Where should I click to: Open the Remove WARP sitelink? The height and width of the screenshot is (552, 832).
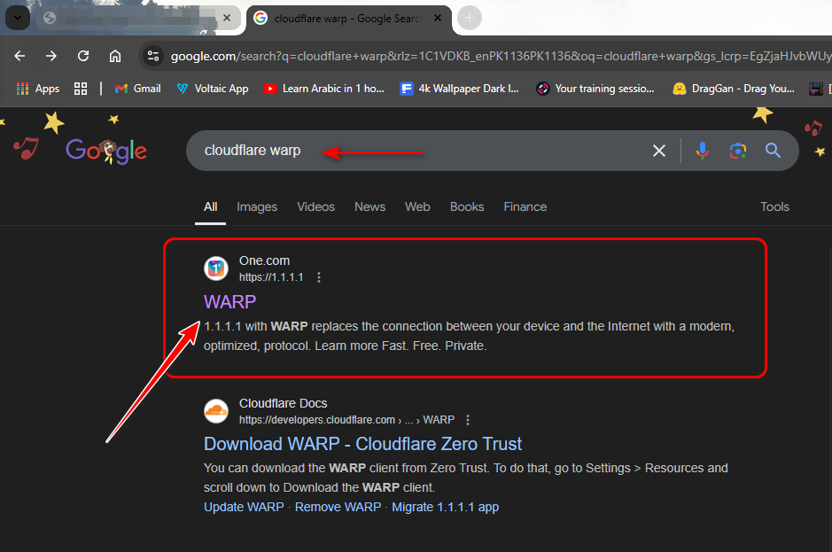(338, 508)
